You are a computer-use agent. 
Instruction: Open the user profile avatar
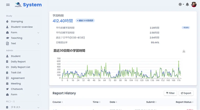click(x=194, y=5)
